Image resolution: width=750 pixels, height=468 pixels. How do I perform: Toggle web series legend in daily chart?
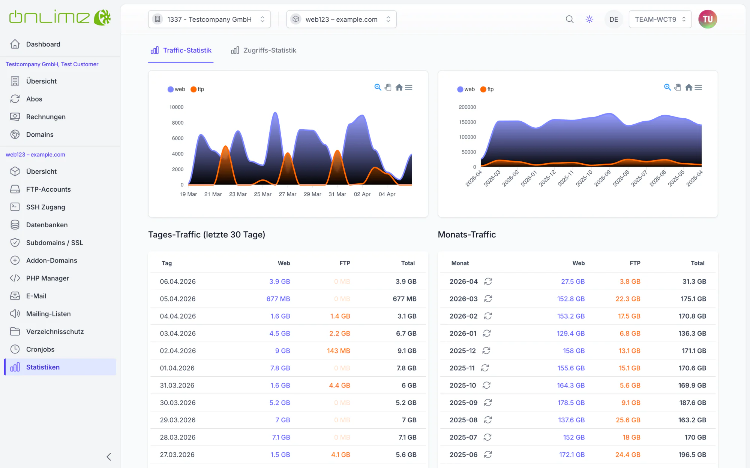click(x=176, y=89)
